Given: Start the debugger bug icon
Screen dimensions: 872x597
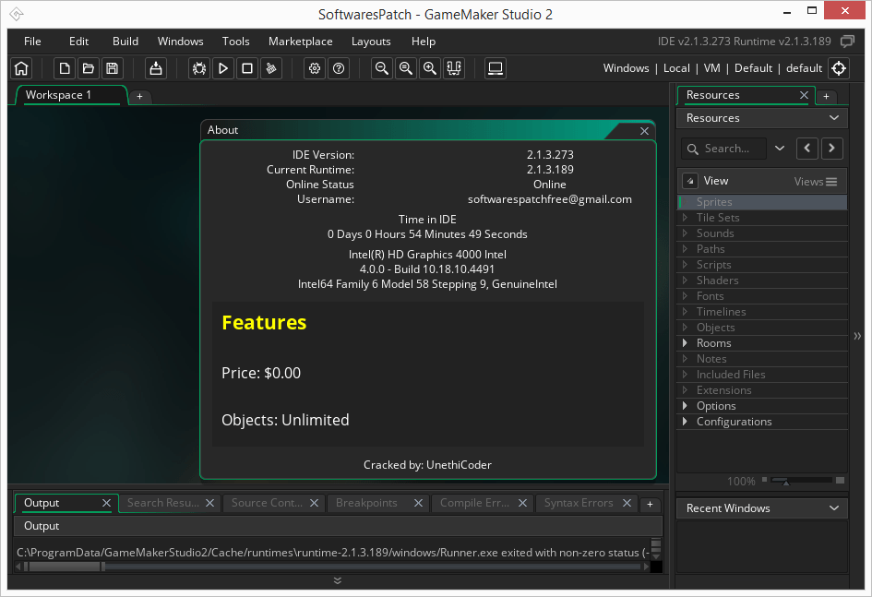Looking at the screenshot, I should (199, 68).
